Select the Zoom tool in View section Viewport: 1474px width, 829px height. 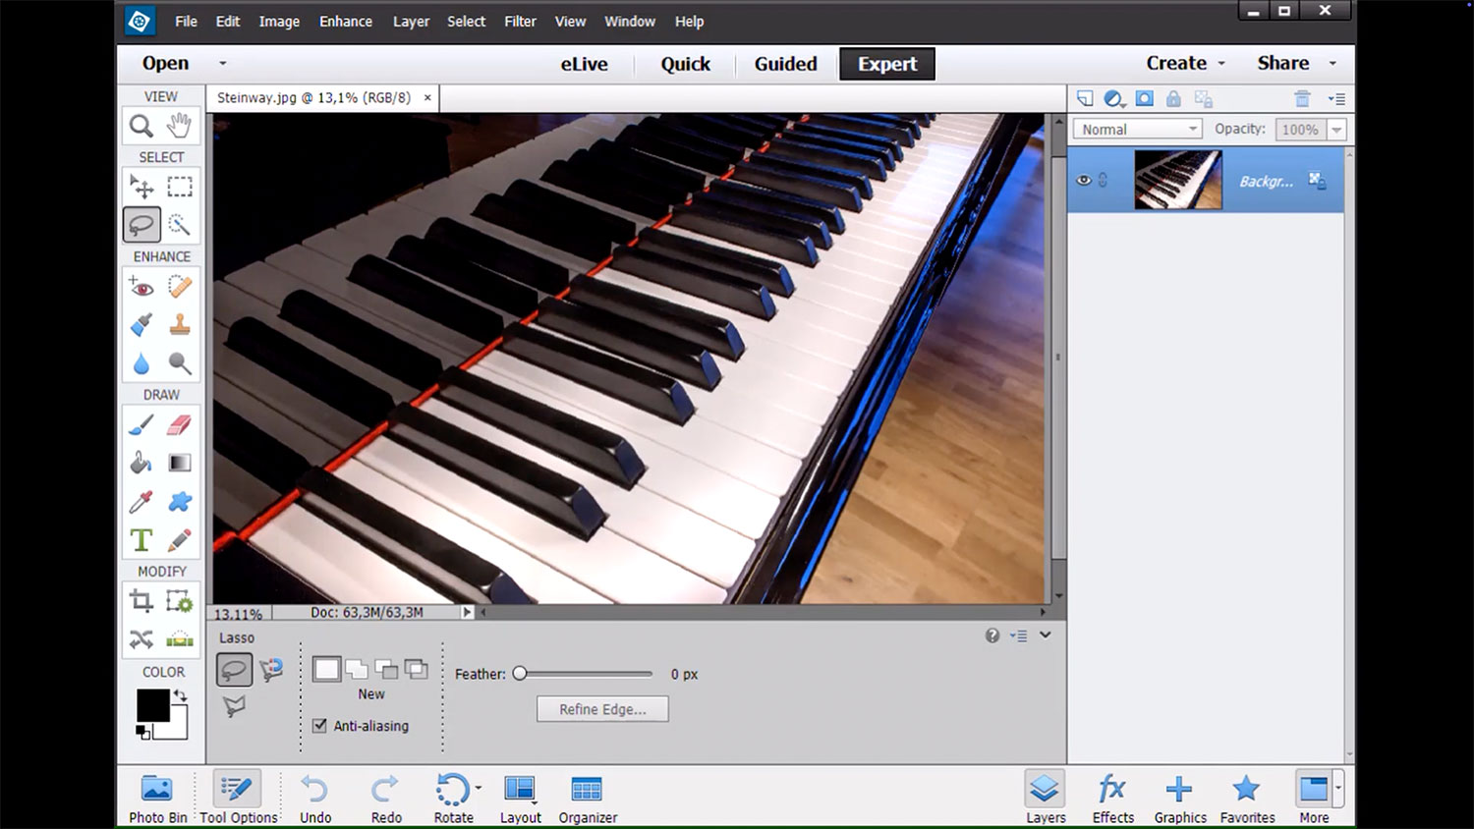(142, 126)
